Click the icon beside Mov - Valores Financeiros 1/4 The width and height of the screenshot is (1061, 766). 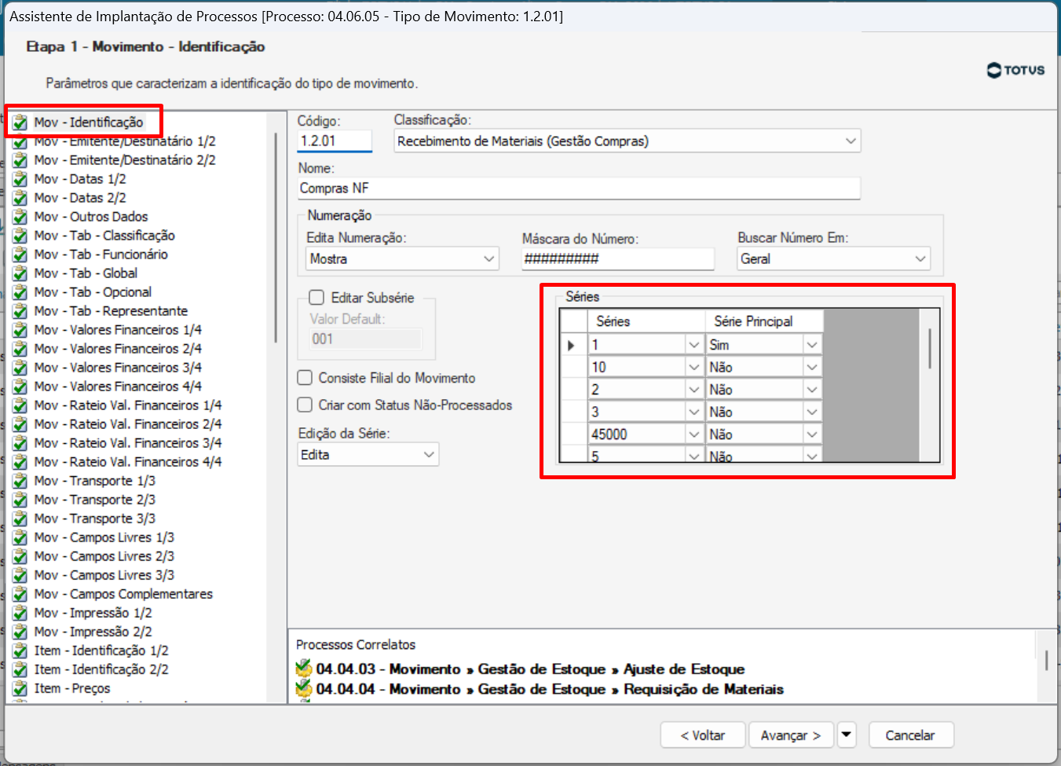(20, 330)
